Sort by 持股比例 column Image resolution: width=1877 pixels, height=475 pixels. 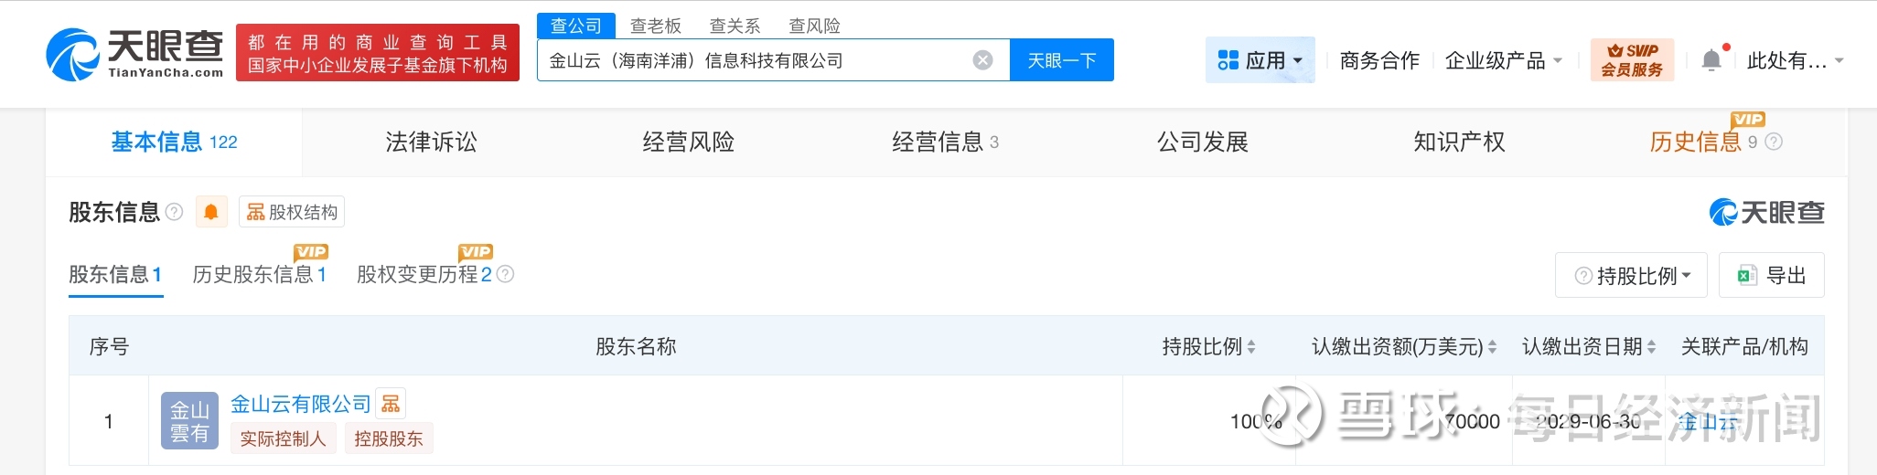coord(1250,347)
